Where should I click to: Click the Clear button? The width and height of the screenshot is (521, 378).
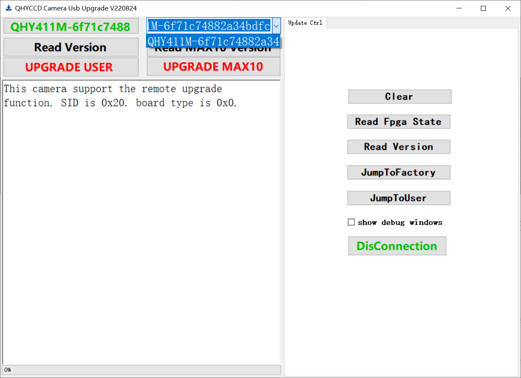coord(400,97)
